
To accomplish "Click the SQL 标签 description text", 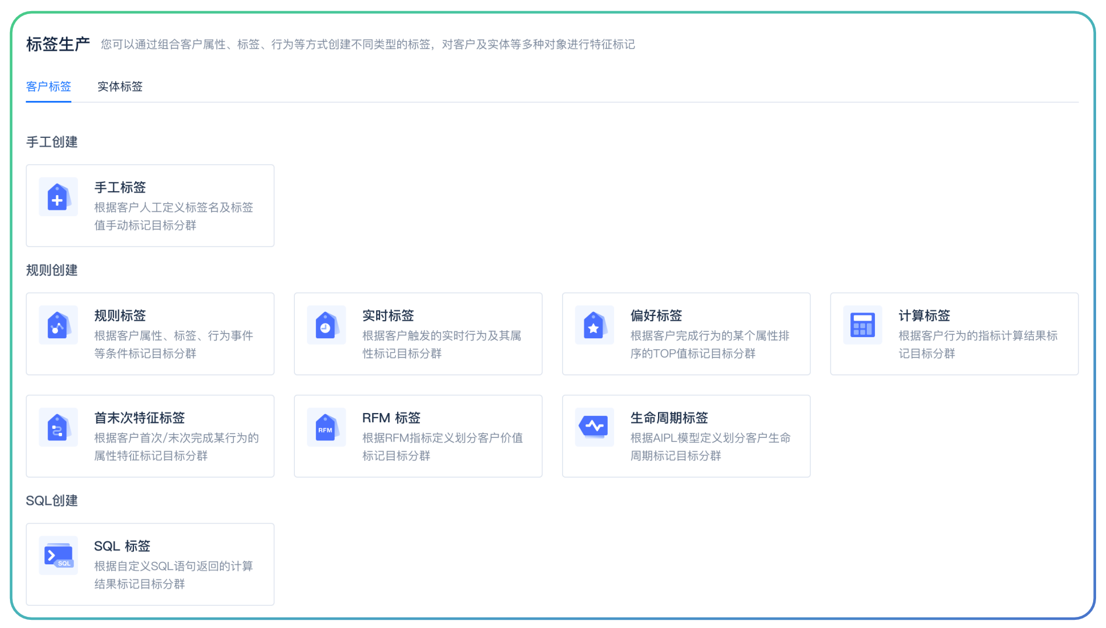I will click(x=173, y=575).
